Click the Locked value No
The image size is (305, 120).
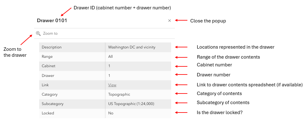tap(111, 113)
